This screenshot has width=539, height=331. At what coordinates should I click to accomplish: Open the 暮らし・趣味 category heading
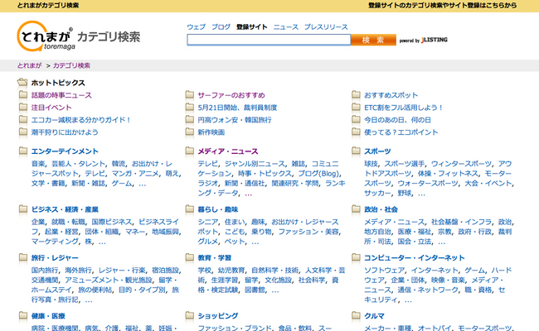(217, 209)
